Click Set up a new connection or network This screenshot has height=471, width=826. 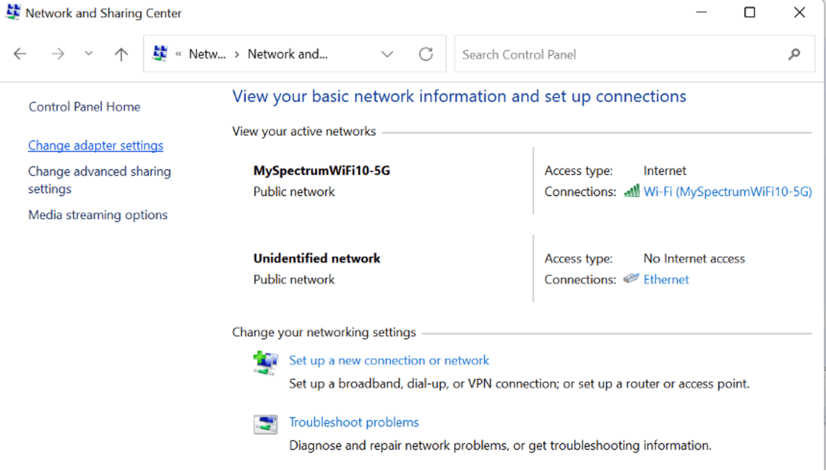(x=389, y=360)
